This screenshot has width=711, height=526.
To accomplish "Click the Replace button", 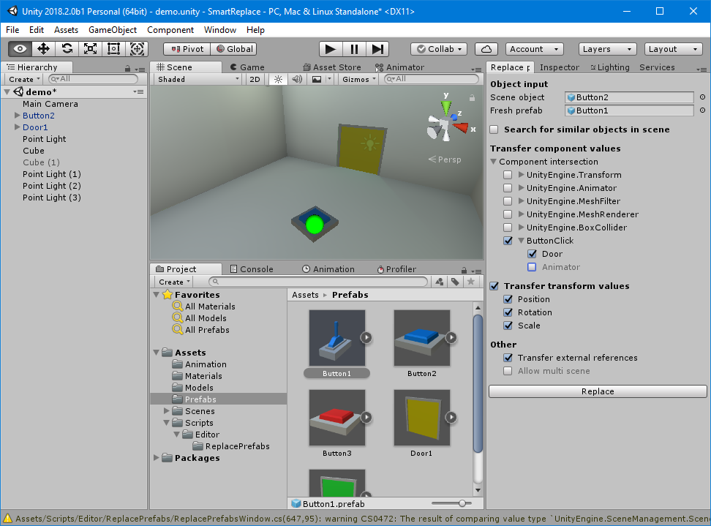I will [598, 391].
